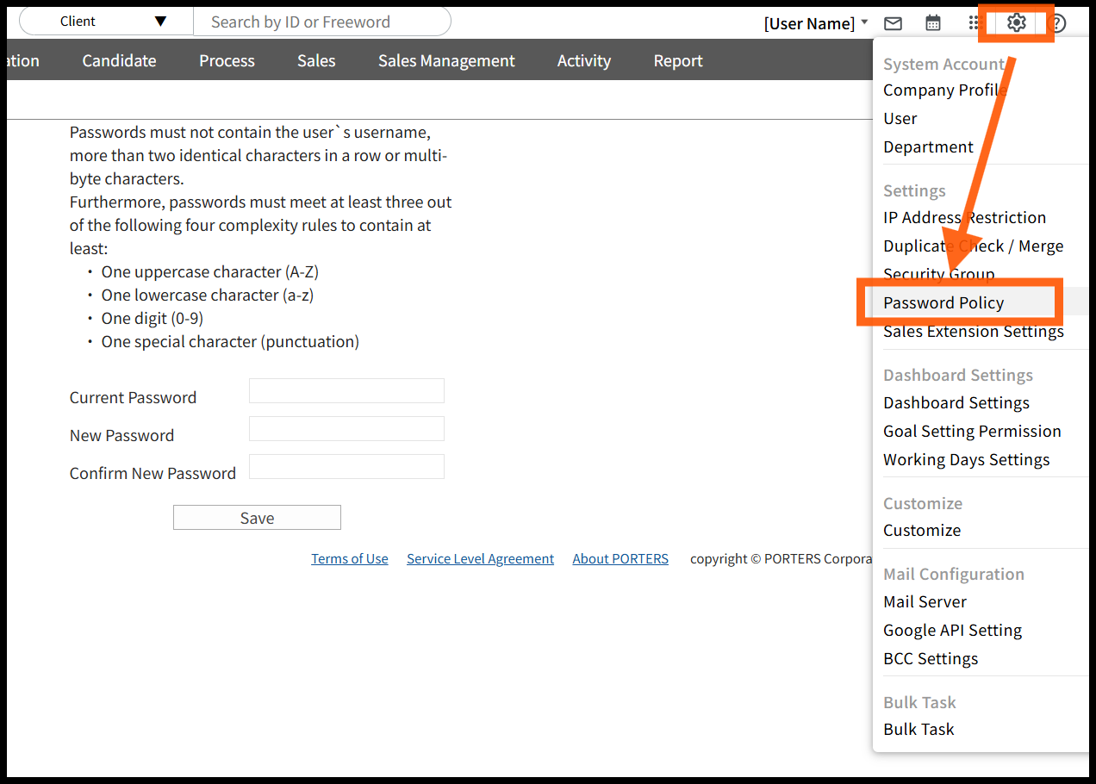Open the Terms of Use link
1096x784 pixels.
(350, 558)
